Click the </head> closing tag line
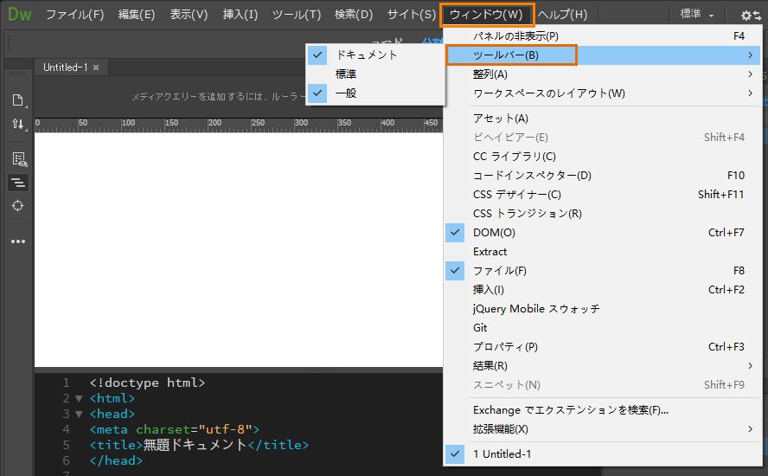The width and height of the screenshot is (768, 476). point(116,460)
